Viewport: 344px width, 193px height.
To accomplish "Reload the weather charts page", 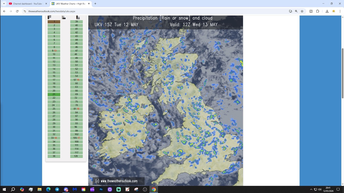I will [x=17, y=11].
